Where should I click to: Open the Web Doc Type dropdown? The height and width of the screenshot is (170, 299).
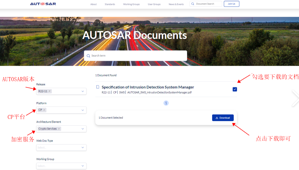point(61,148)
